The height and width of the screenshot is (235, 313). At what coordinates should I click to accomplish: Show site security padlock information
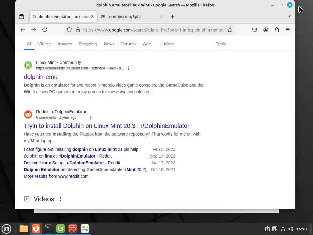78,30
